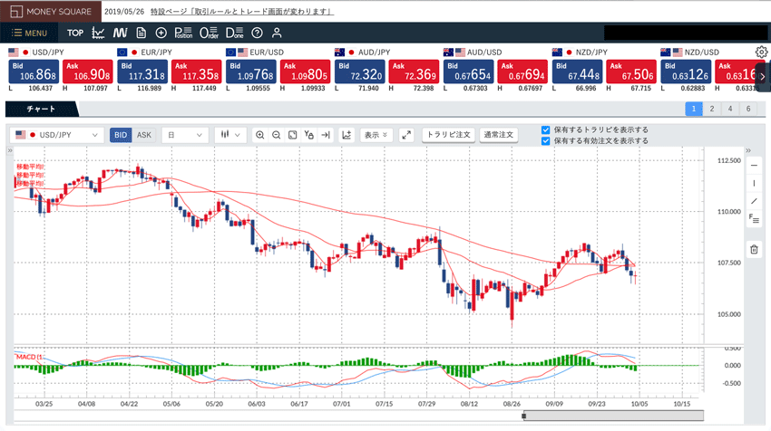
Task: Open the USD/JPY currency pair dropdown
Action: coord(58,135)
